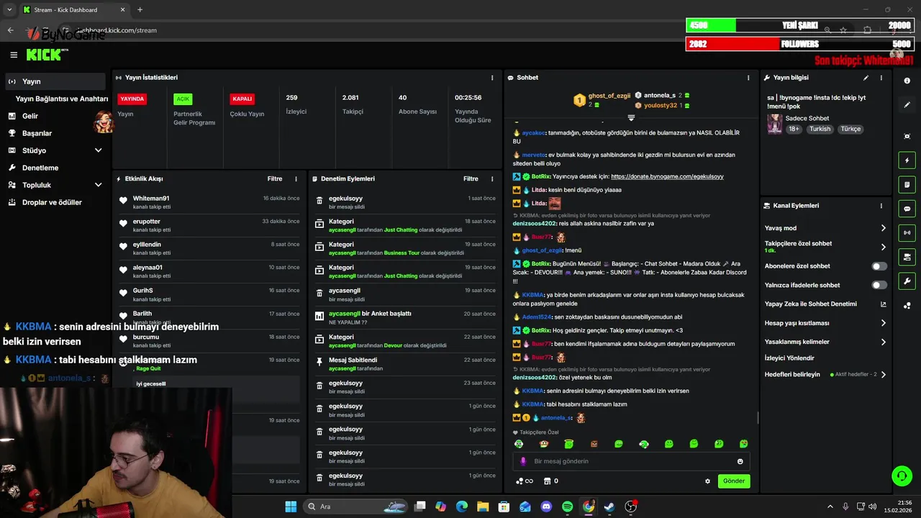Open Yavaş mod settings arrow
Image resolution: width=921 pixels, height=518 pixels.
pos(884,228)
